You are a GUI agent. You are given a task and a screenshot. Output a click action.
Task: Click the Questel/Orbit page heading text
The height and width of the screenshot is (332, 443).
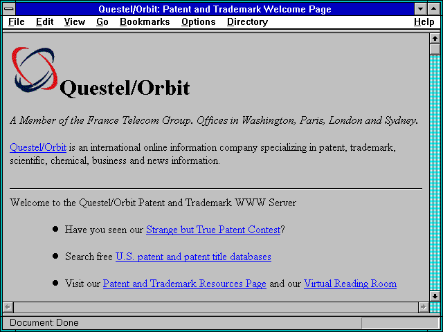click(x=125, y=88)
